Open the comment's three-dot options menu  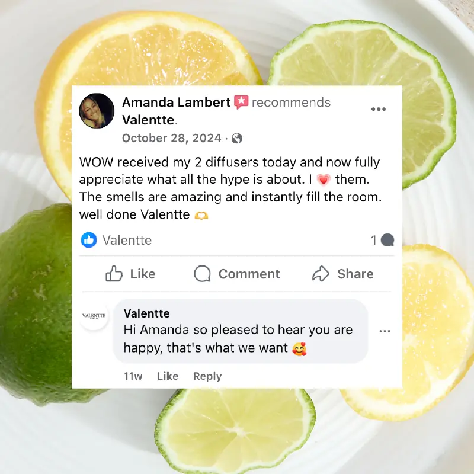(x=385, y=331)
